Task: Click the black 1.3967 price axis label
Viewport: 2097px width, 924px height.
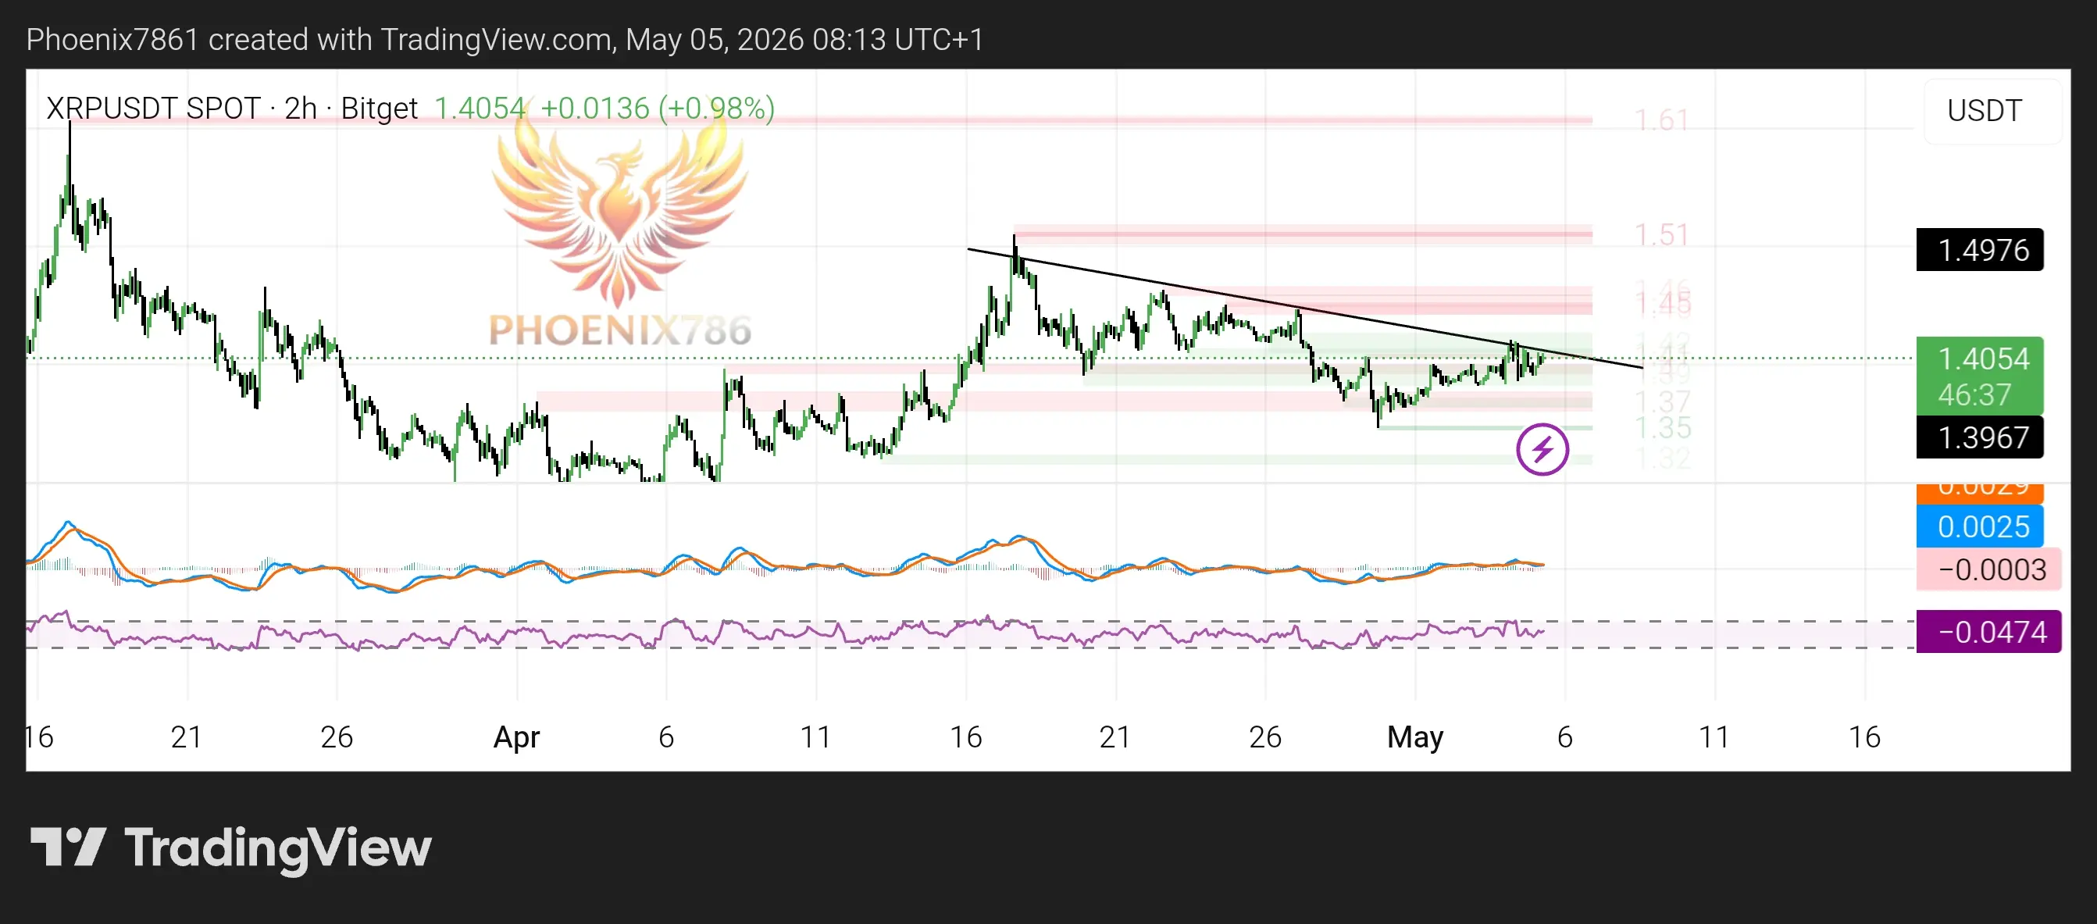Action: 1980,438
